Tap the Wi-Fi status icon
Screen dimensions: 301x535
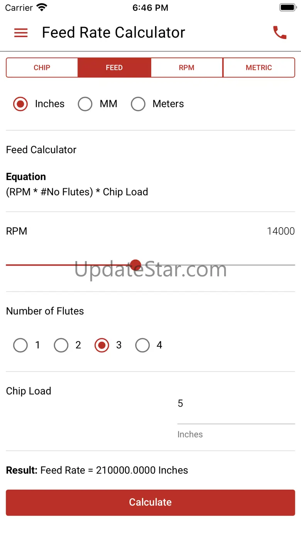(41, 7)
